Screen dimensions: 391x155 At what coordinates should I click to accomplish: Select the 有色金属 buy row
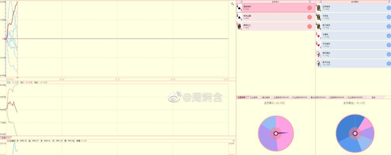[276, 17]
